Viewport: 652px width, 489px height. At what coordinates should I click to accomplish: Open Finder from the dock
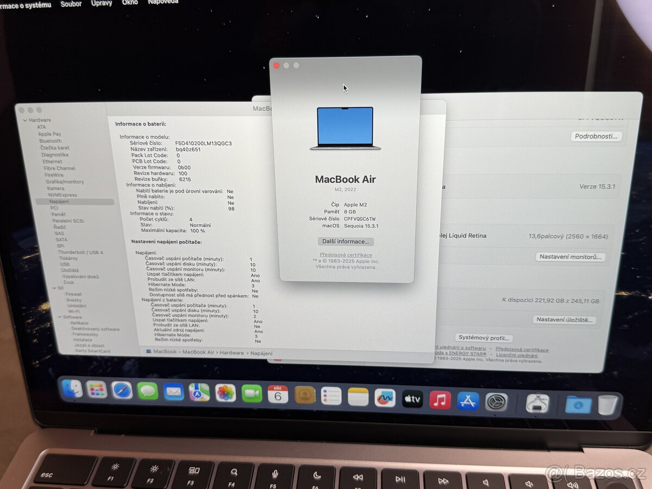tap(72, 388)
